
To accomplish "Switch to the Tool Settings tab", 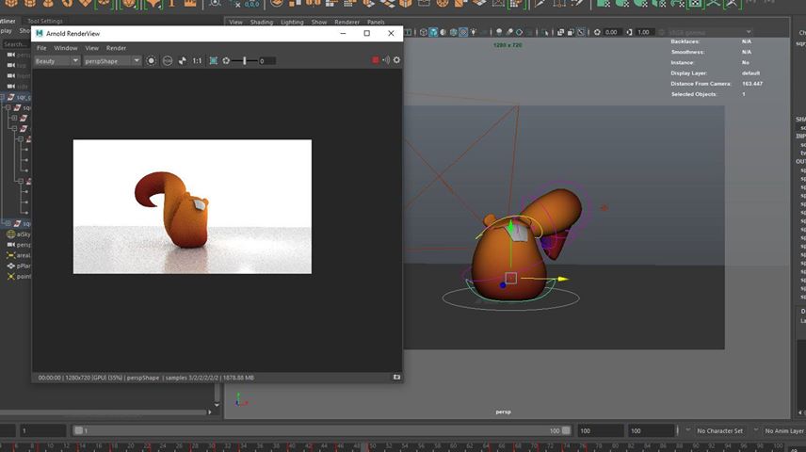I will pyautogui.click(x=45, y=21).
